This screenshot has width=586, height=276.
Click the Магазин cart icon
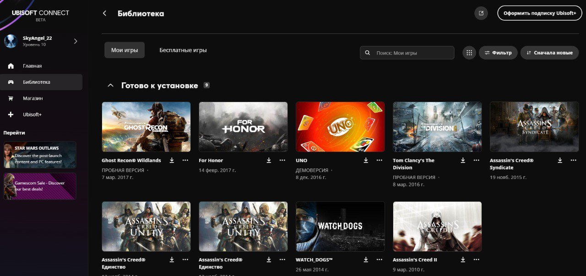click(11, 98)
